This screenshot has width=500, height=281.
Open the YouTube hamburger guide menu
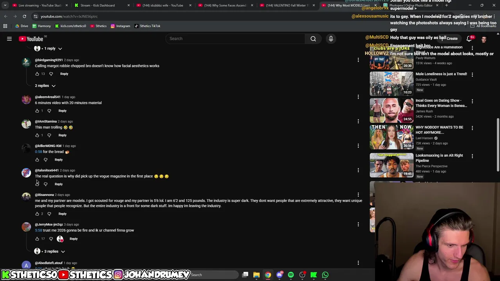pyautogui.click(x=9, y=39)
